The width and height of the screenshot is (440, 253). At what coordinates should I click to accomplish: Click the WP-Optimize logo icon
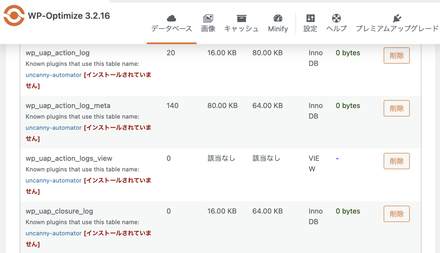click(14, 16)
